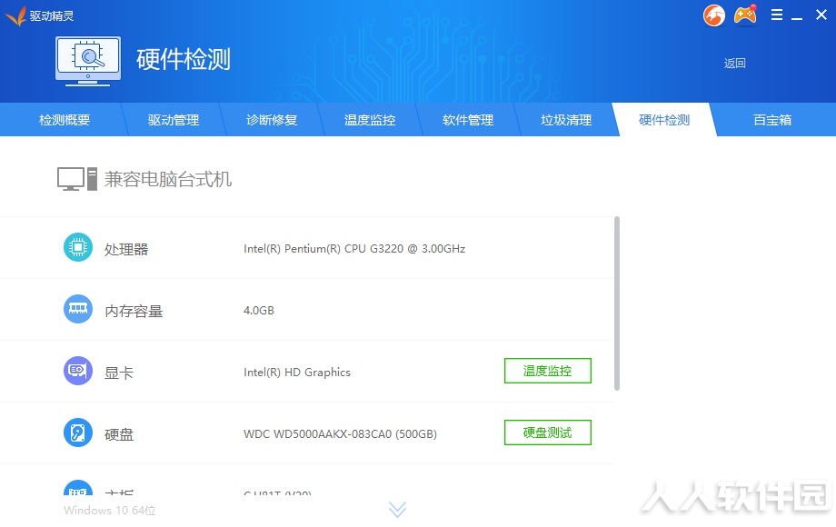Close the 驱动精灵 window
The image size is (836, 527).
821,15
